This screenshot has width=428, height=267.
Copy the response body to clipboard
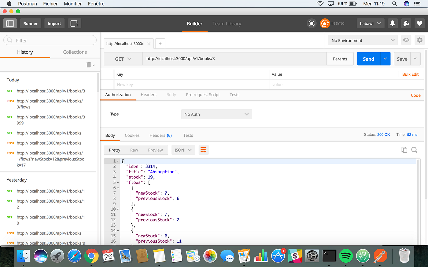[404, 150]
